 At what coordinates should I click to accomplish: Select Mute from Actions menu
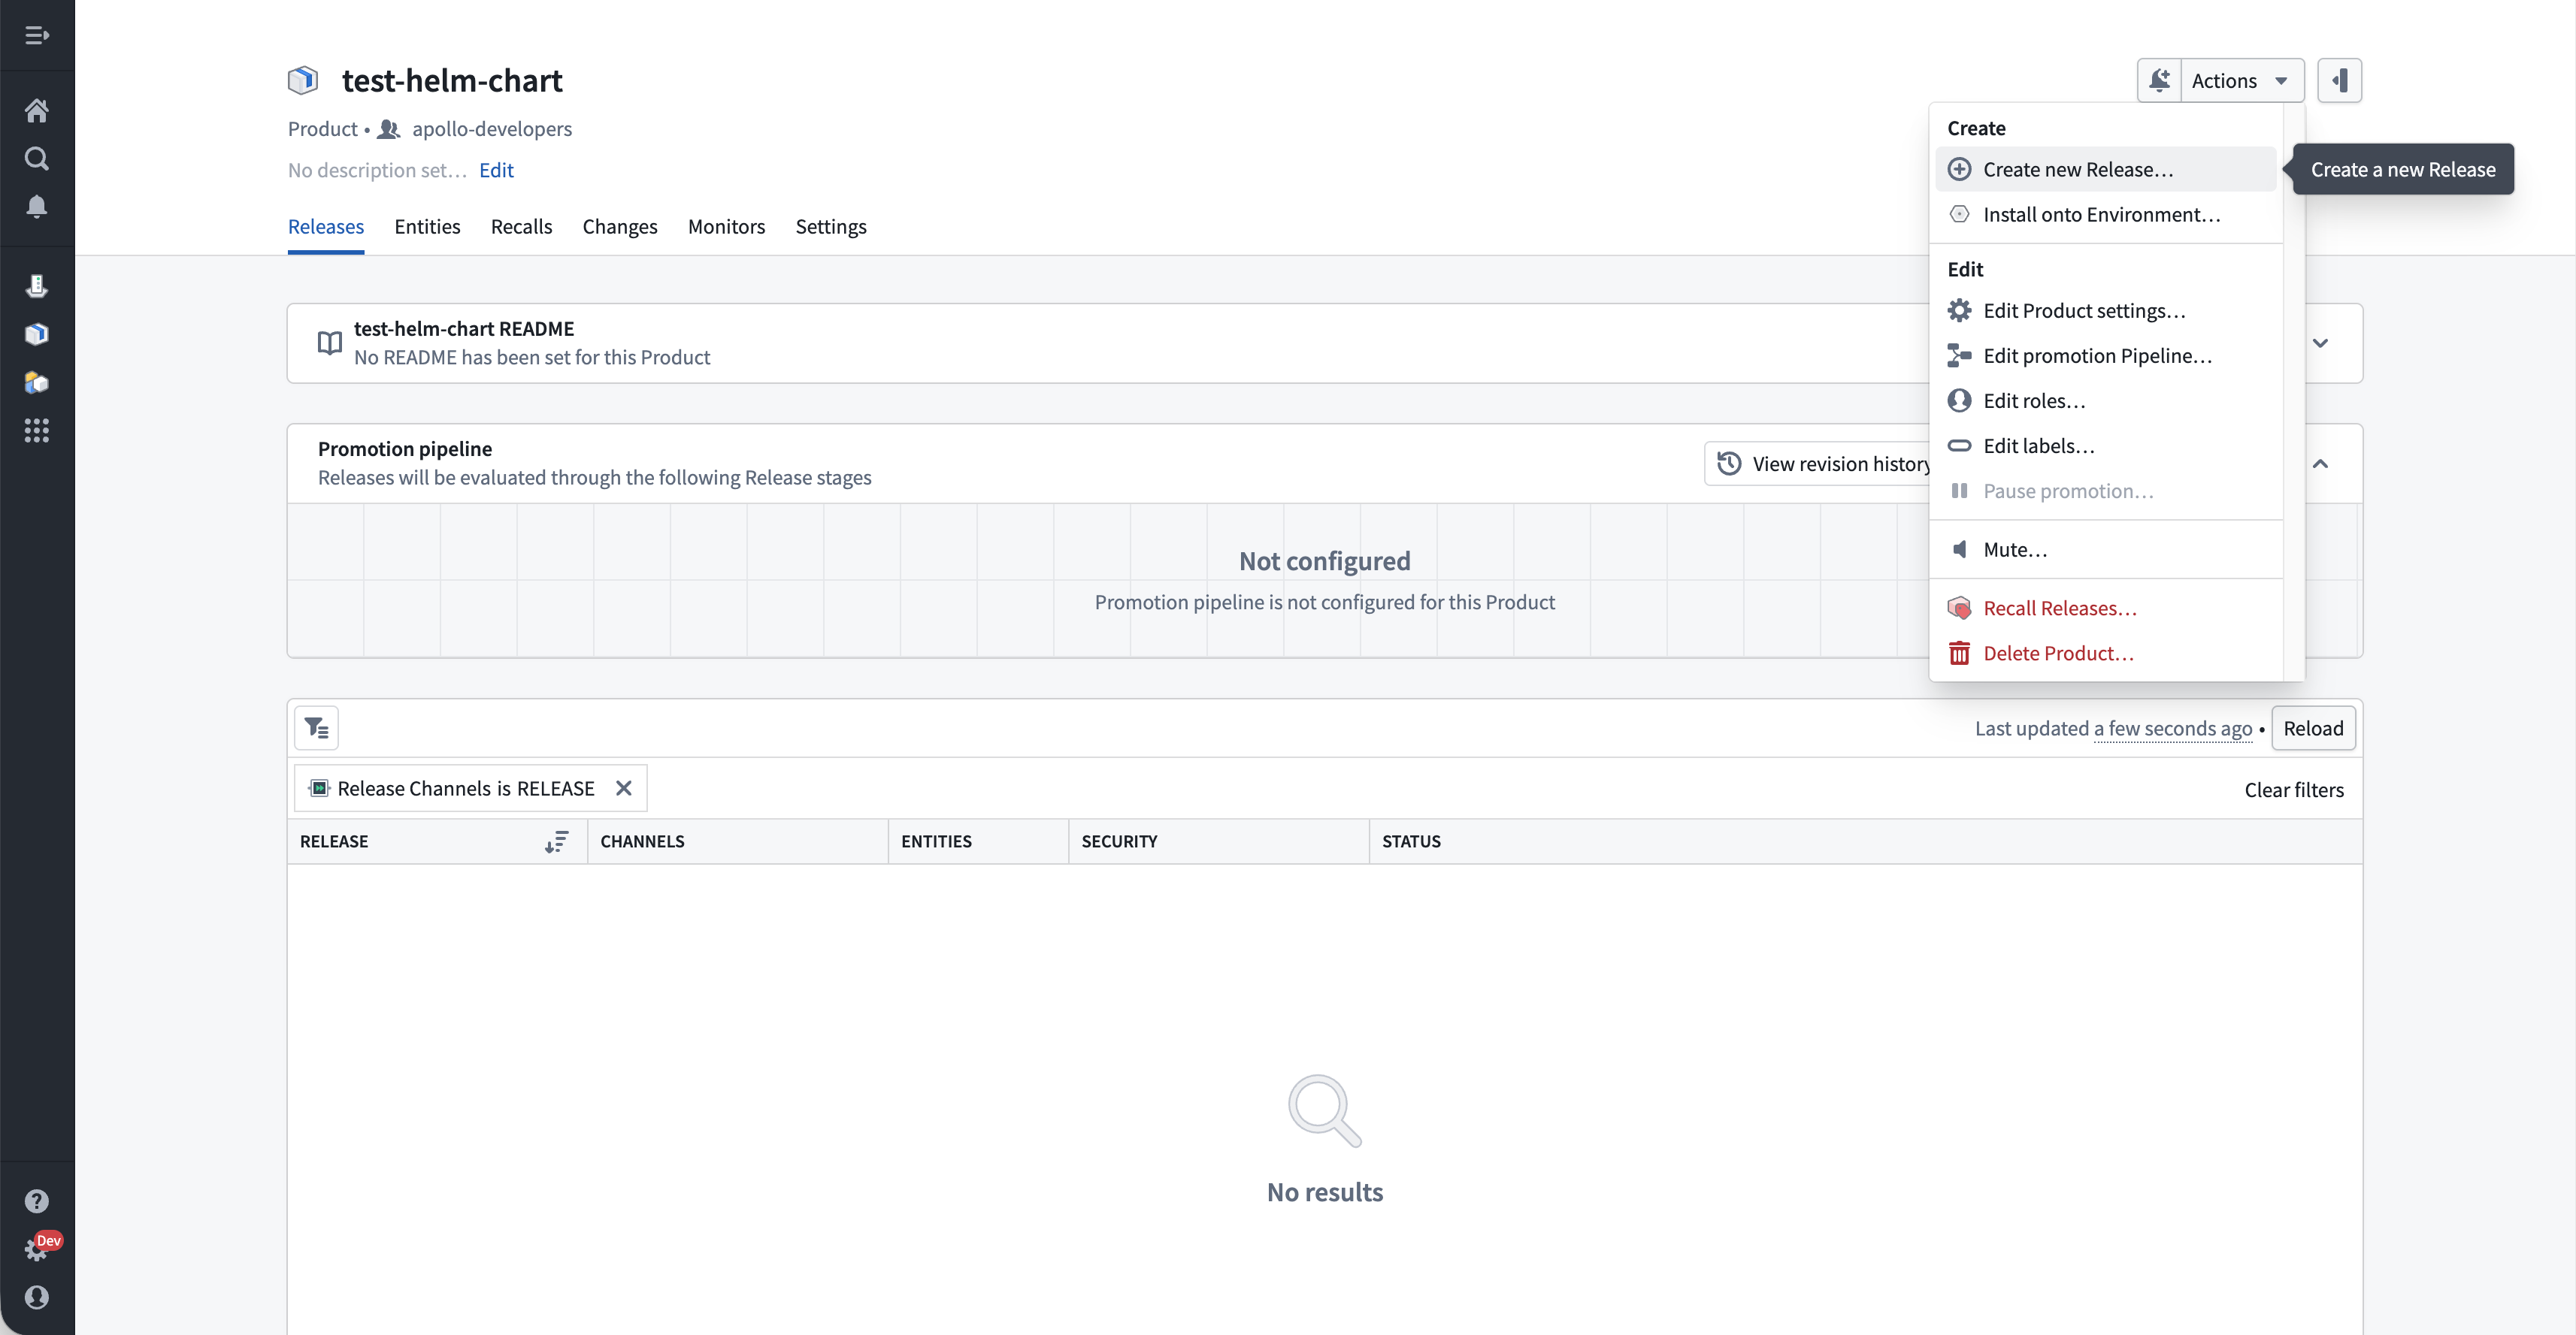tap(2106, 550)
